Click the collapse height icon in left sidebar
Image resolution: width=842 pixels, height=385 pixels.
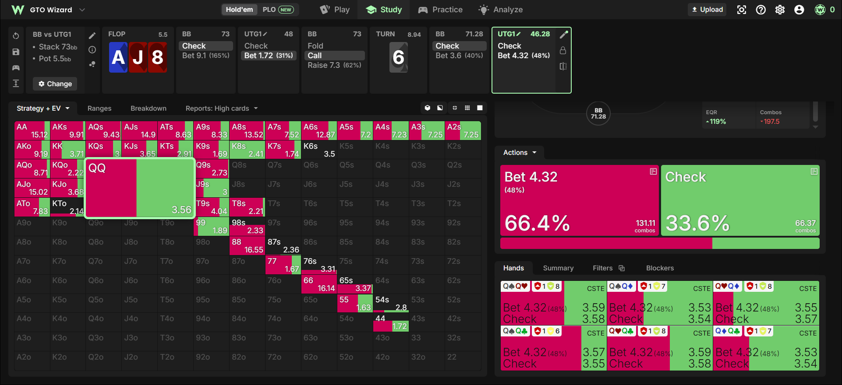pos(16,84)
